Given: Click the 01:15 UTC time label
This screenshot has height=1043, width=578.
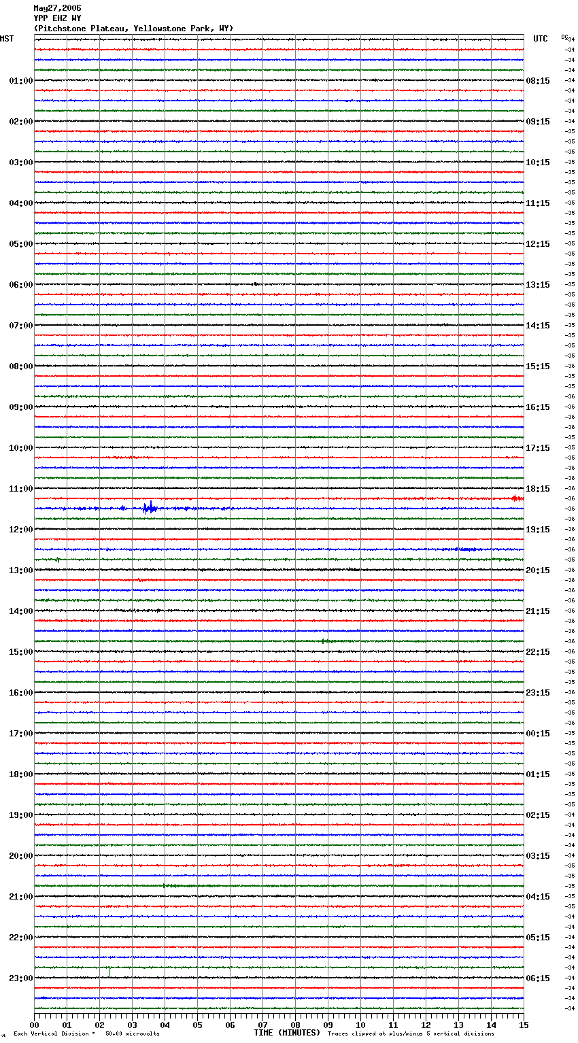Looking at the screenshot, I should pyautogui.click(x=538, y=774).
